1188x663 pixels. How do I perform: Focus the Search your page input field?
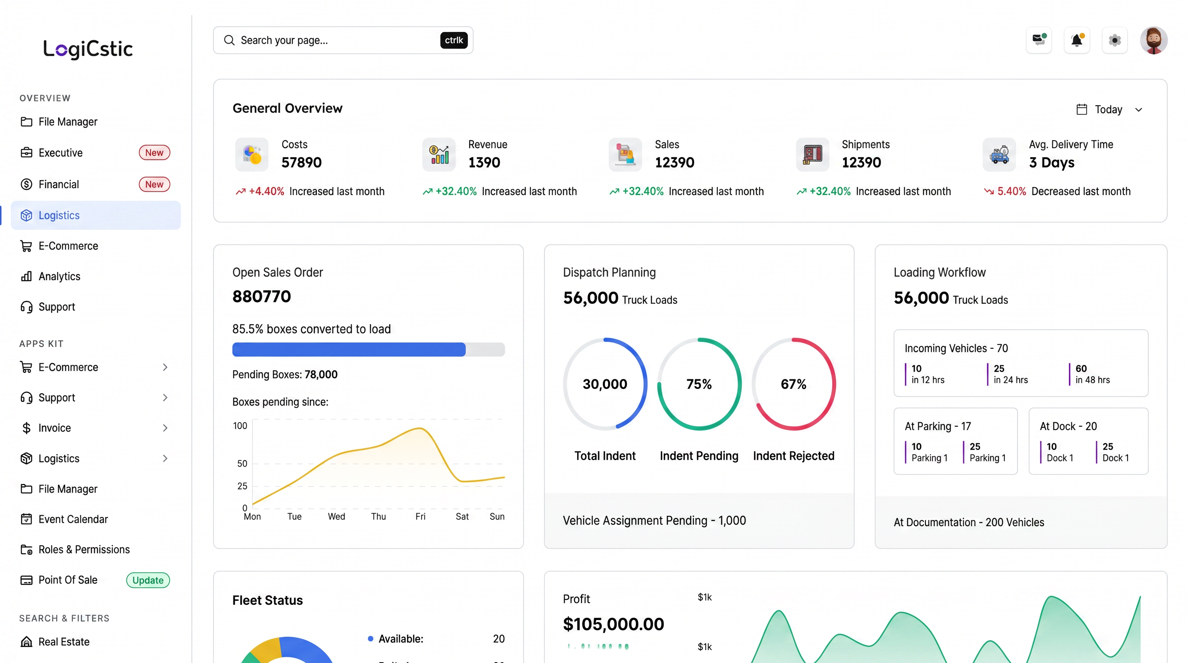coord(343,40)
